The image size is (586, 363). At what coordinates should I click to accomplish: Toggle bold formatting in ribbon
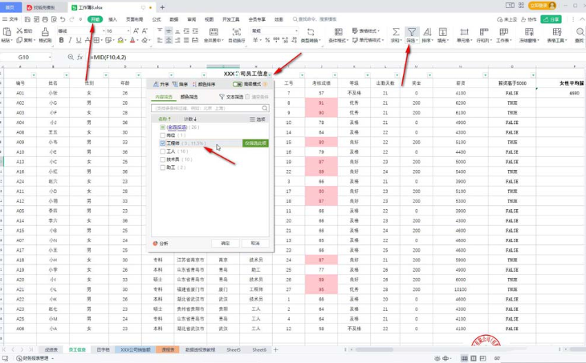click(x=61, y=40)
